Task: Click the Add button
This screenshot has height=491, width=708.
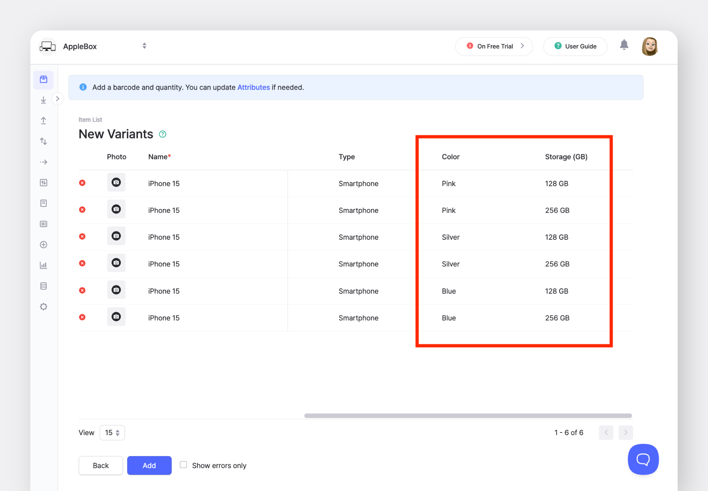Action: click(149, 466)
